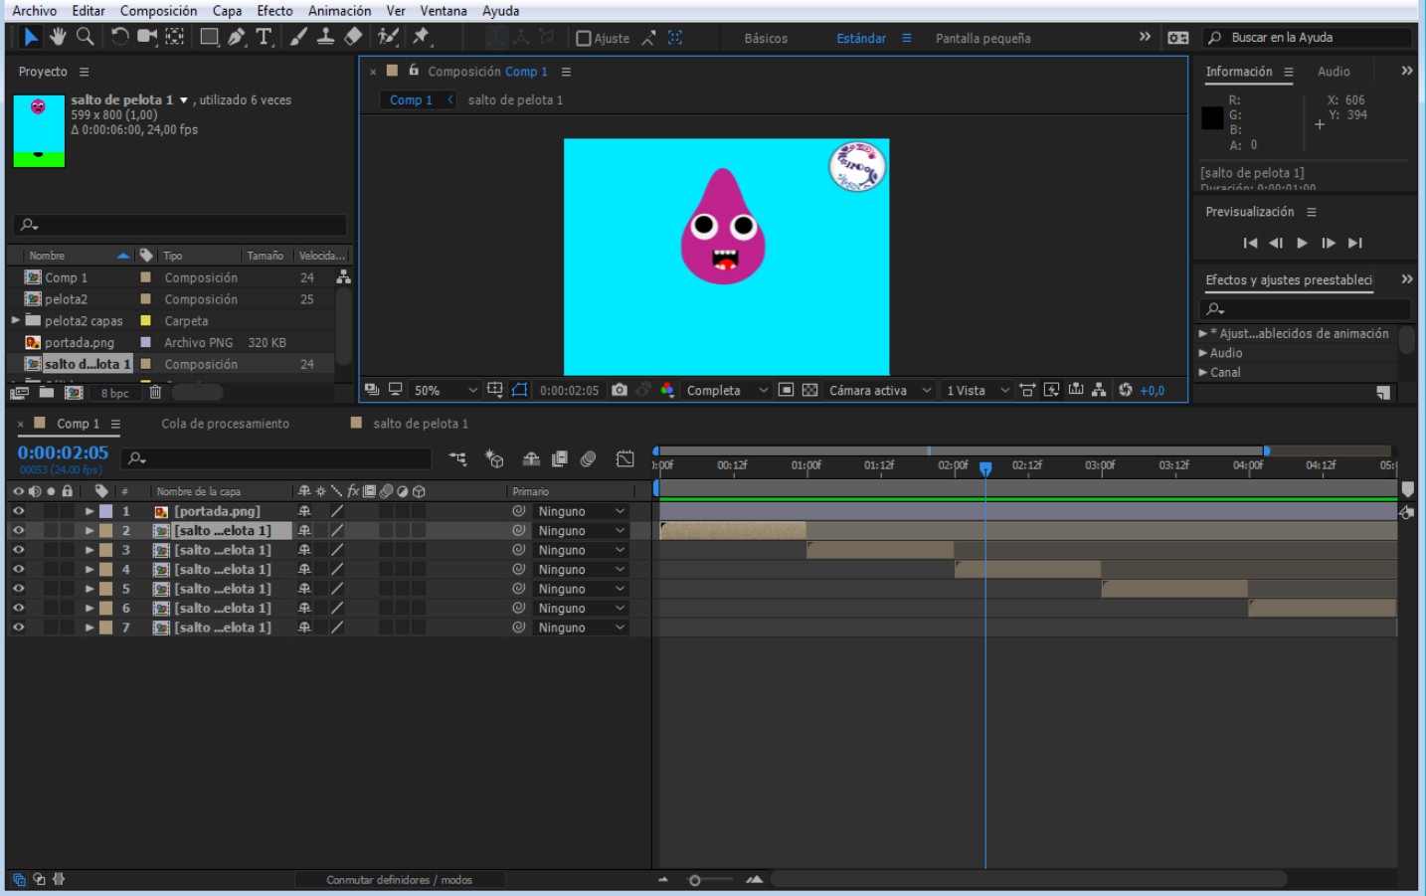Click the current time indicator marker
The height and width of the screenshot is (896, 1426).
pyautogui.click(x=985, y=467)
